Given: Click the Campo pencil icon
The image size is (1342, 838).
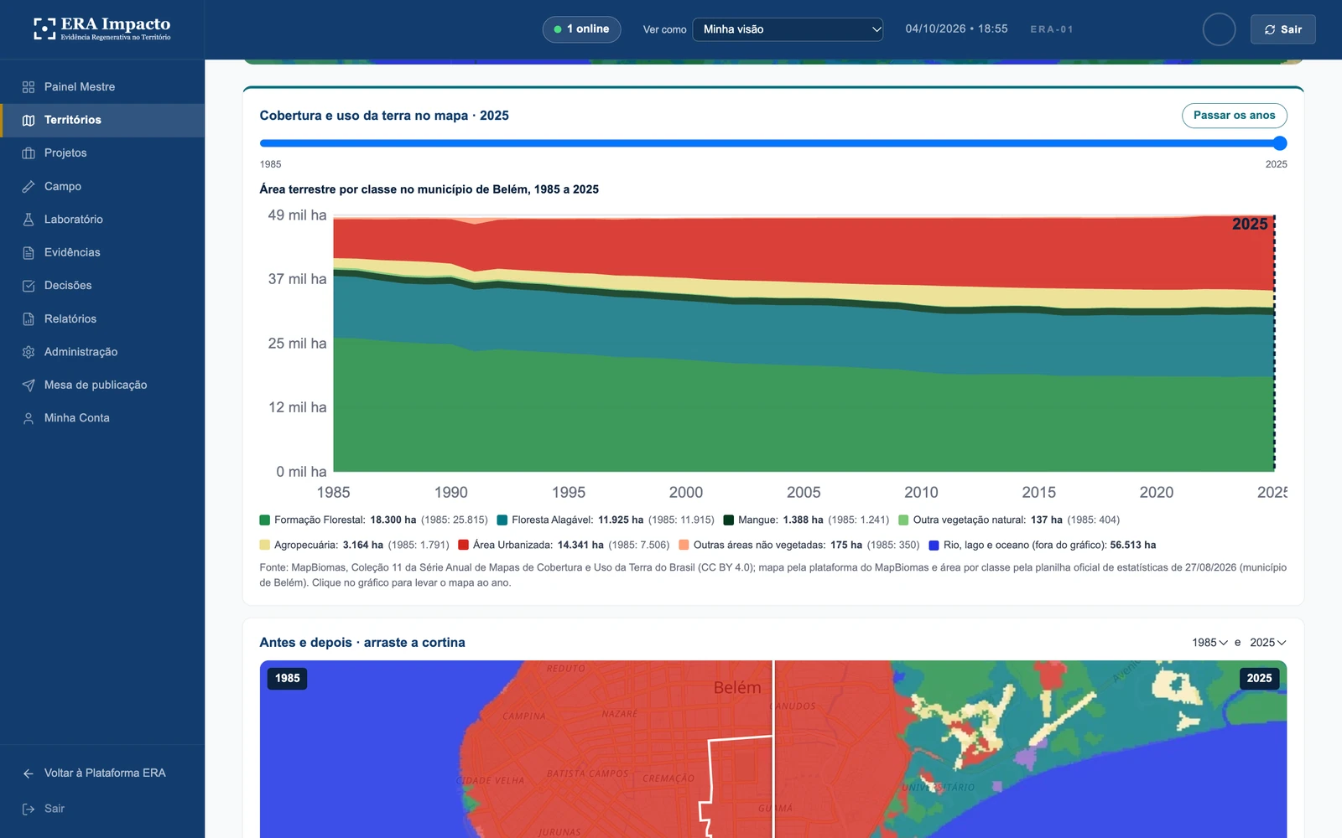Looking at the screenshot, I should click(x=29, y=186).
